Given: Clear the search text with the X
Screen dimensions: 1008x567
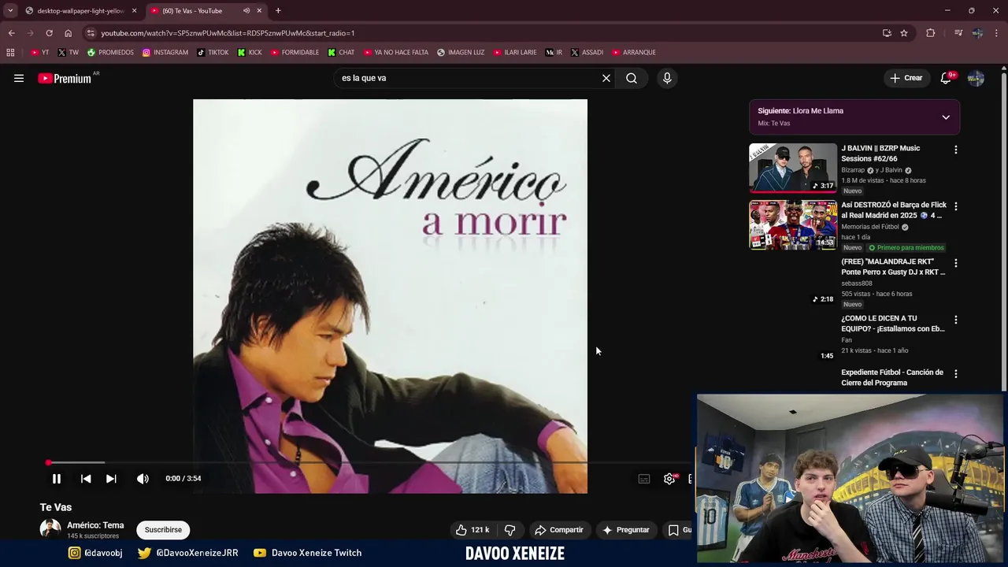Looking at the screenshot, I should (x=606, y=78).
